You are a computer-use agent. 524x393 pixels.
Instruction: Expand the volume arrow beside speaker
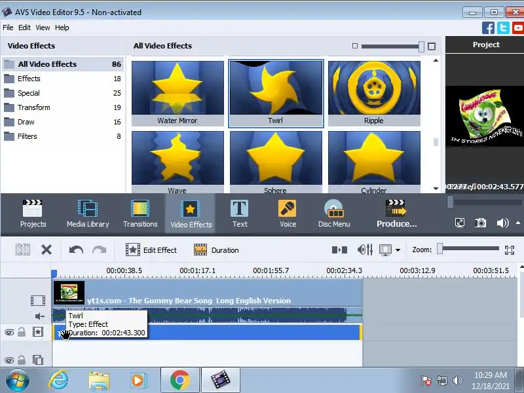518,223
